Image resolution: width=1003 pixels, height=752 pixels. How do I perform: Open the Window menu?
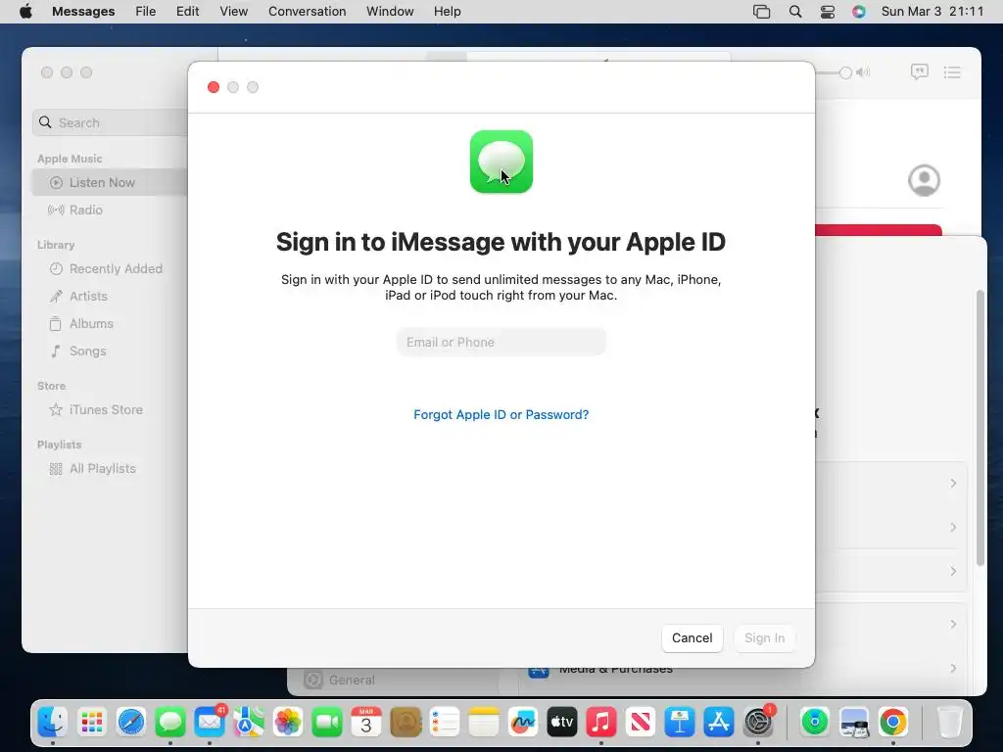click(x=390, y=12)
